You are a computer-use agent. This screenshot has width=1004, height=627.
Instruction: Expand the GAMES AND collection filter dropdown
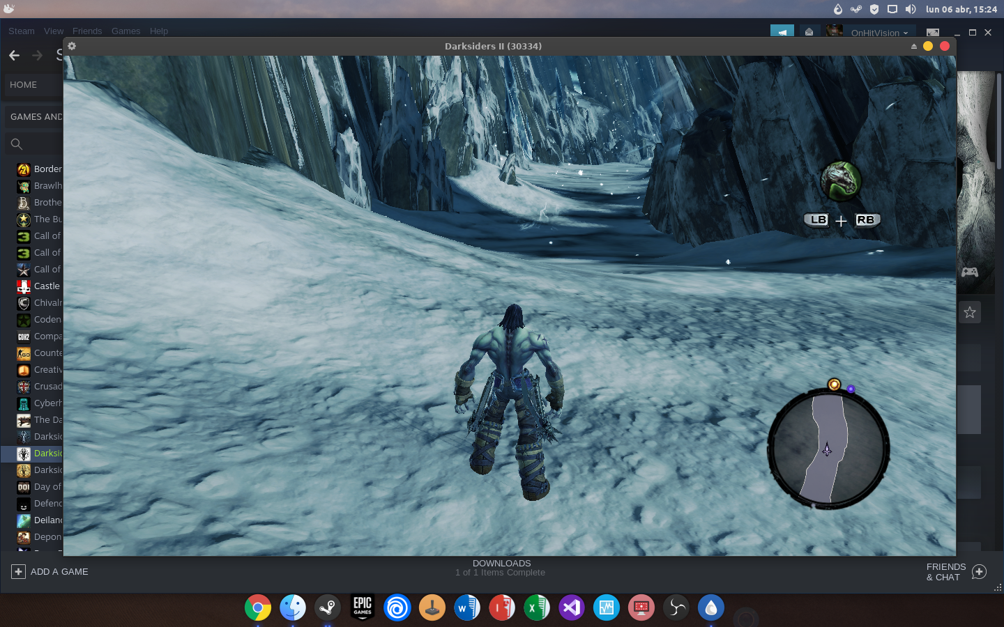click(33, 116)
